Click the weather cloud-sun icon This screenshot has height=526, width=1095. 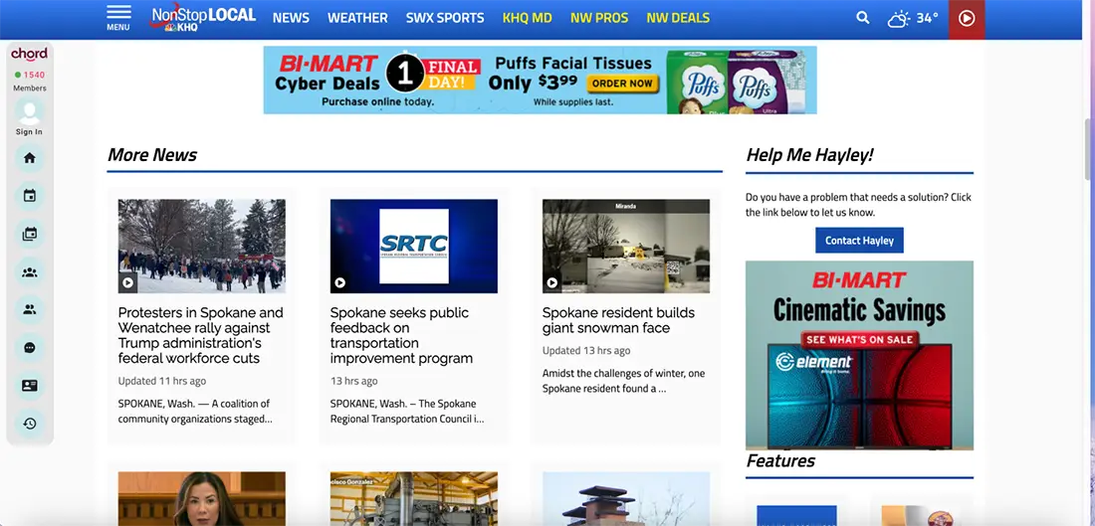pyautogui.click(x=899, y=19)
